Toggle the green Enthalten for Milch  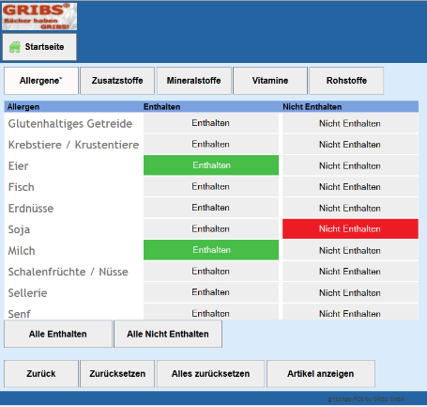pyautogui.click(x=211, y=250)
